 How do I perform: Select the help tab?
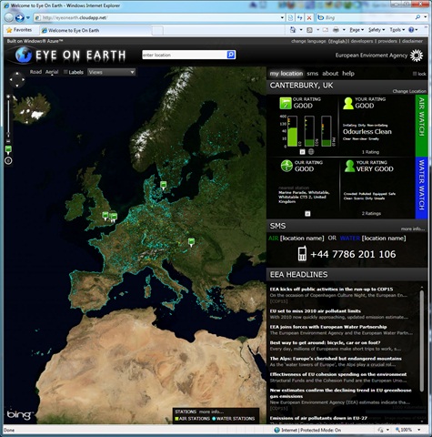pyautogui.click(x=348, y=74)
